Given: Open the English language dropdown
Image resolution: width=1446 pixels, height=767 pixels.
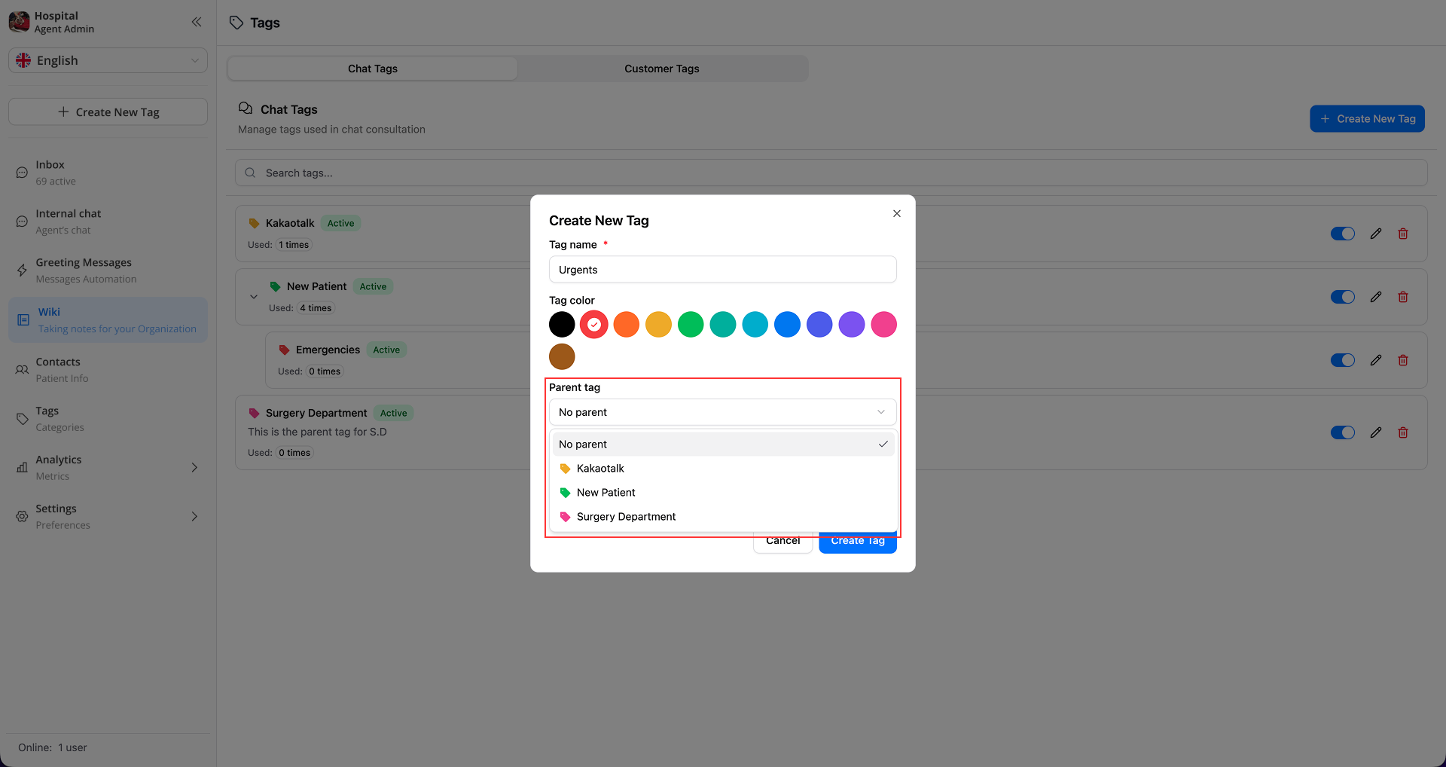Looking at the screenshot, I should [x=108, y=60].
